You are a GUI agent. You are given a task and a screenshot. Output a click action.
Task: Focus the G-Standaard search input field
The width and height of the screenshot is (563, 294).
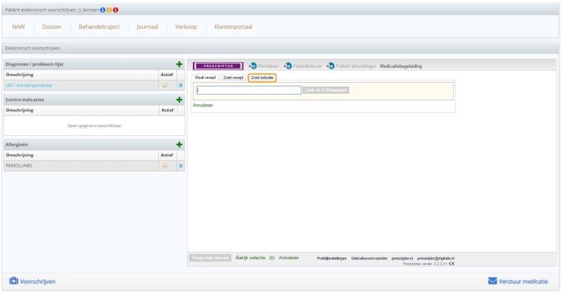[x=249, y=90]
